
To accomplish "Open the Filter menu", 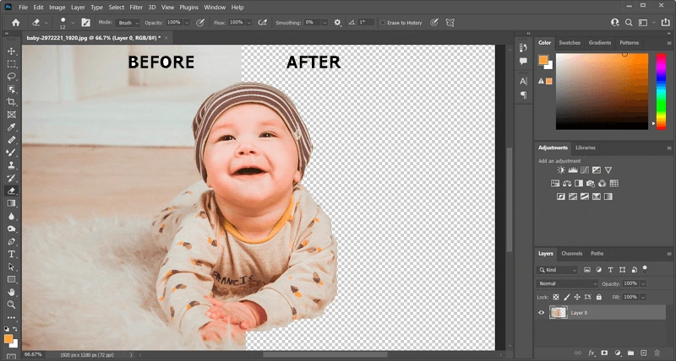I will click(136, 8).
